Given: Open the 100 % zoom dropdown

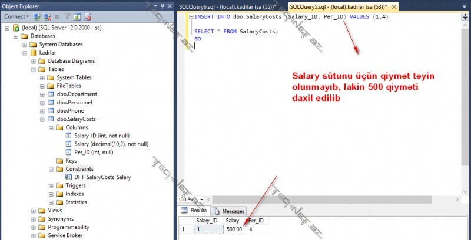Looking at the screenshot, I should coord(201,200).
